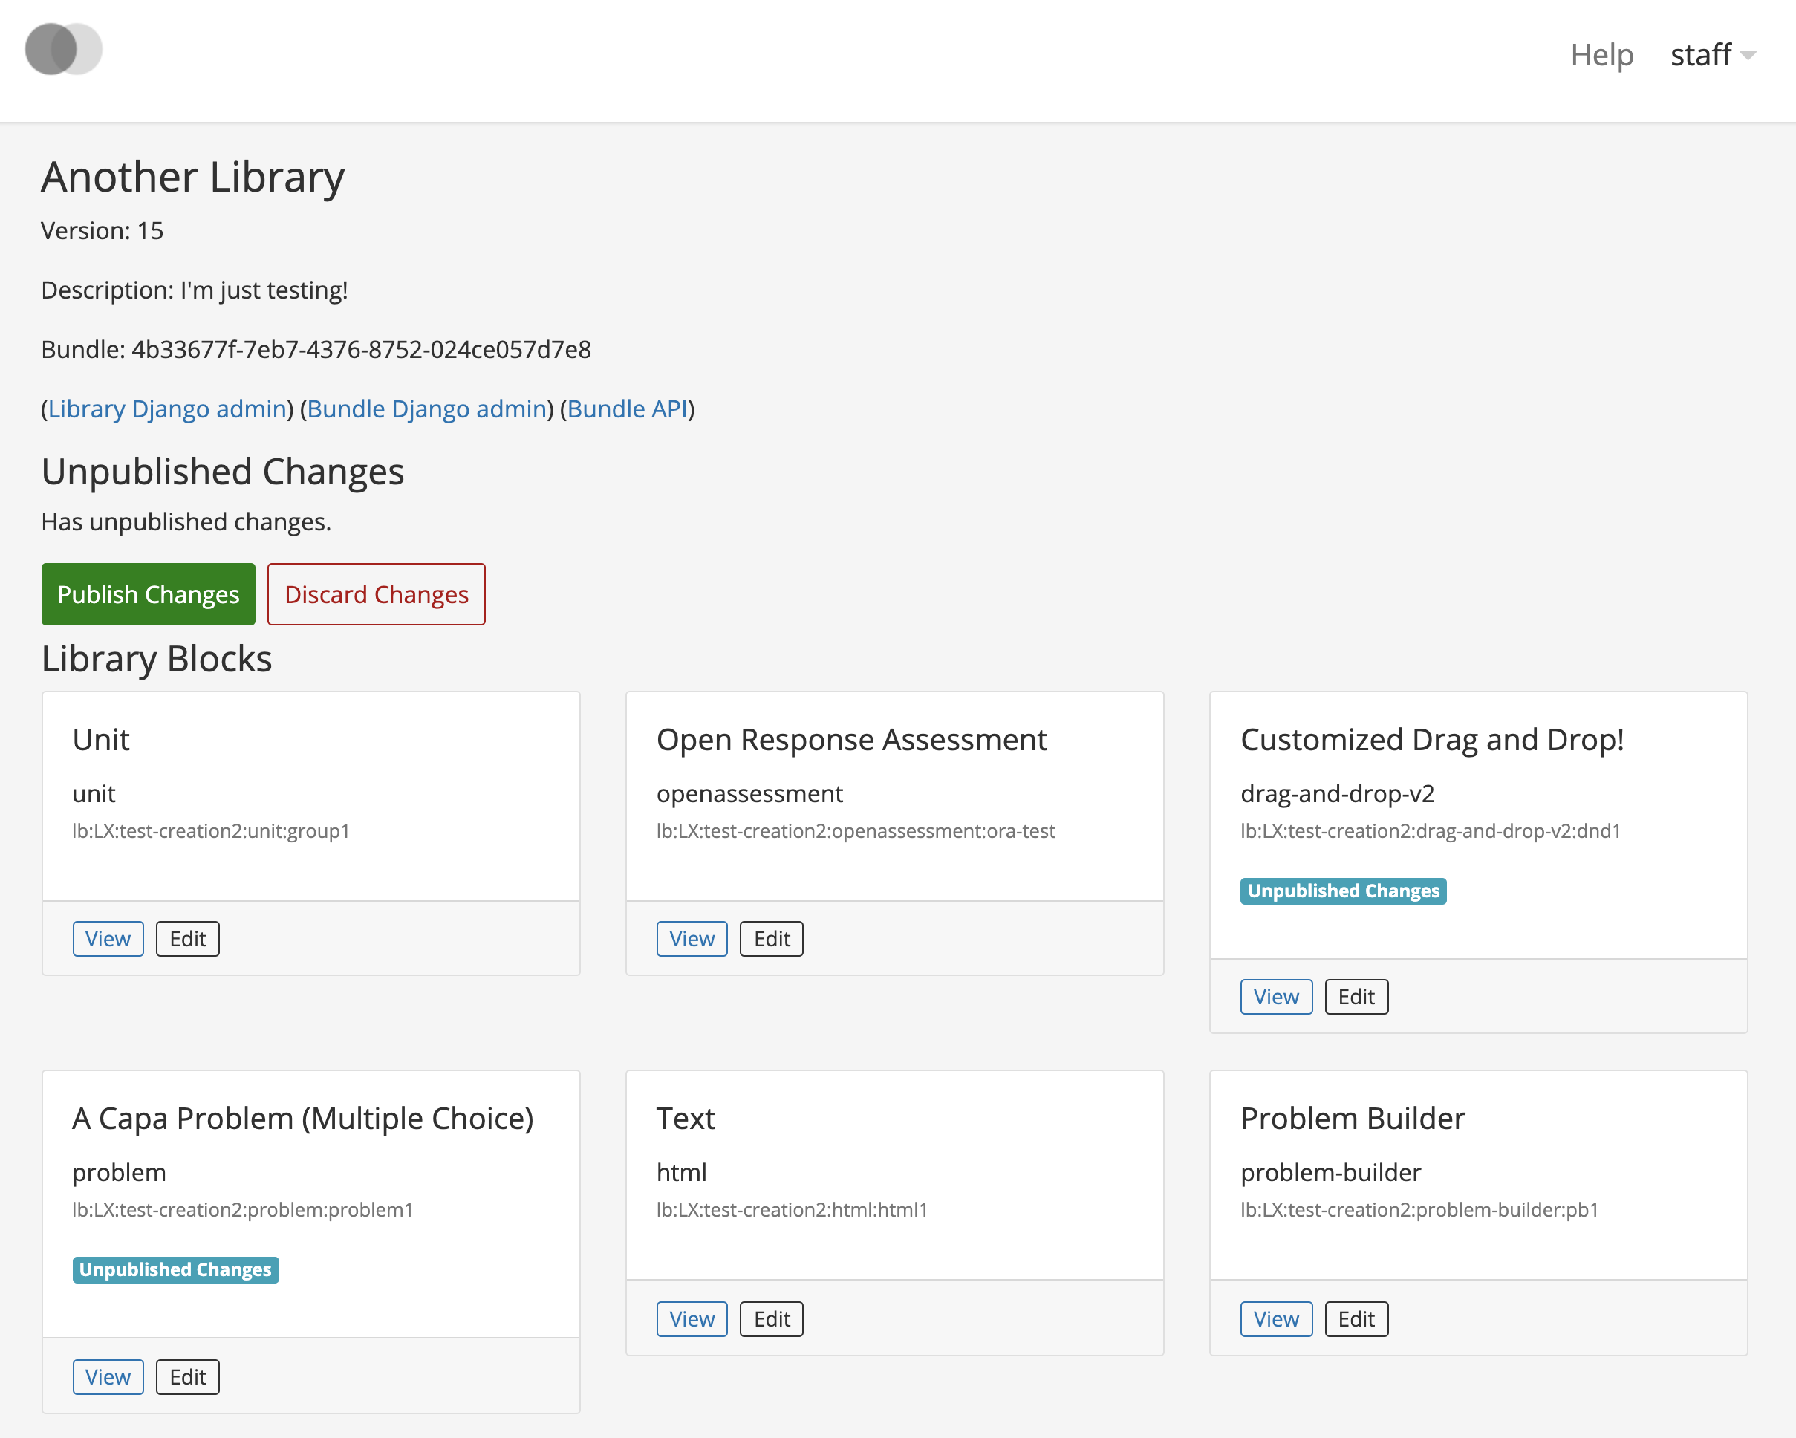
Task: Edit the Problem Builder block
Action: (x=1354, y=1318)
